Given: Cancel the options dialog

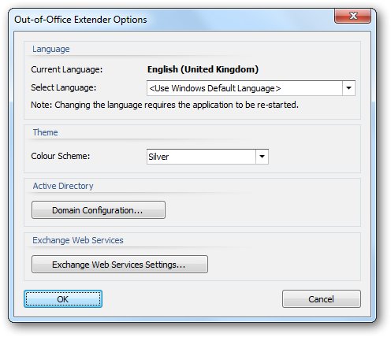Looking at the screenshot, I should (x=322, y=299).
